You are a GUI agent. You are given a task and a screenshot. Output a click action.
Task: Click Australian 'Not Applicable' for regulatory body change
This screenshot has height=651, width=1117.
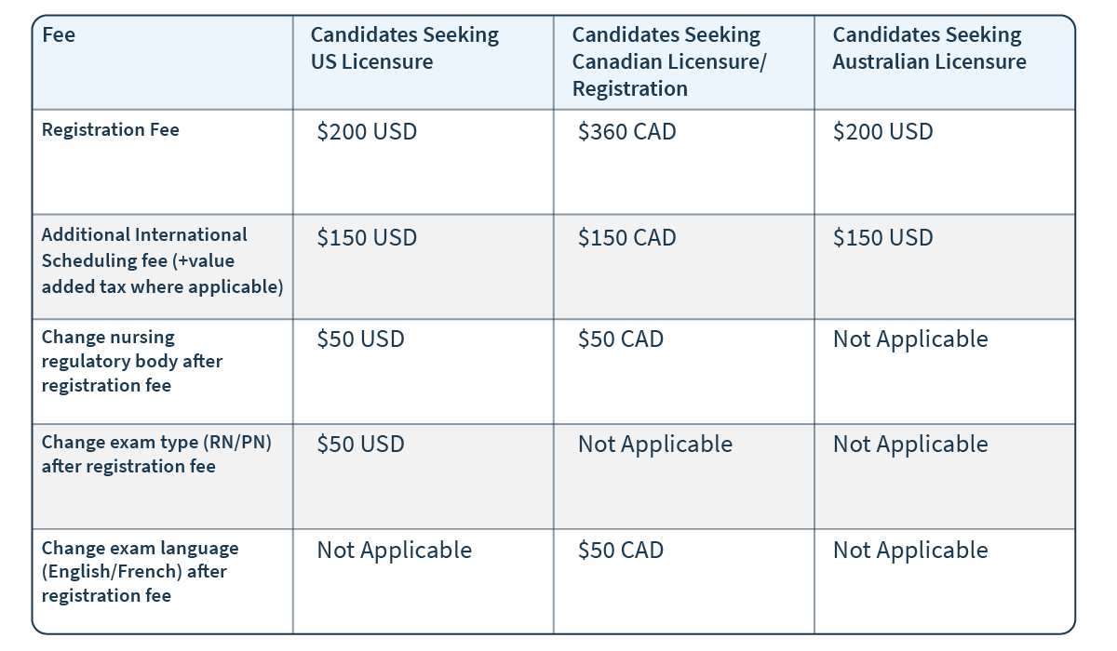910,339
